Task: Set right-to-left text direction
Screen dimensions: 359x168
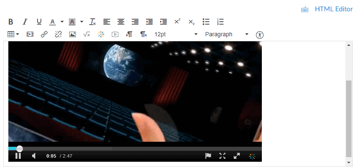Action: 143,34
